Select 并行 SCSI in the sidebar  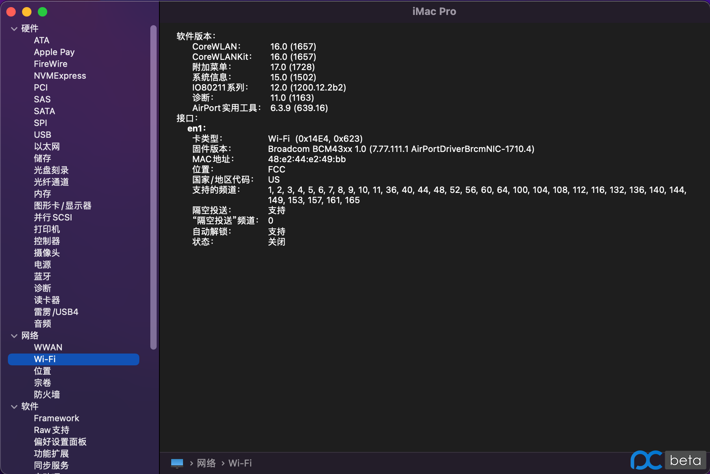click(53, 217)
